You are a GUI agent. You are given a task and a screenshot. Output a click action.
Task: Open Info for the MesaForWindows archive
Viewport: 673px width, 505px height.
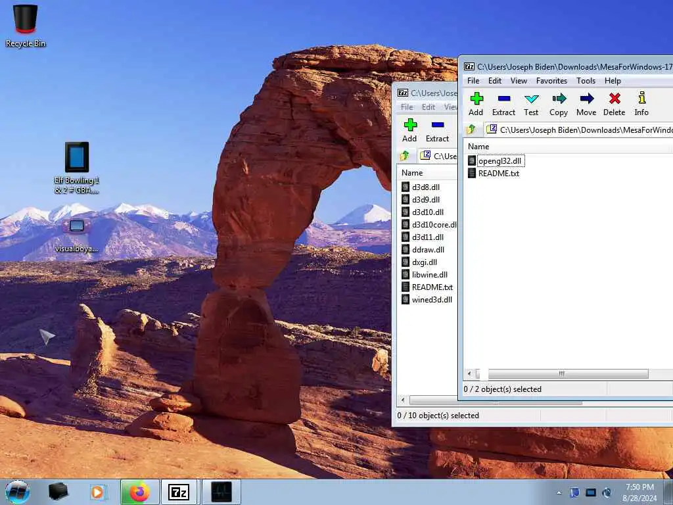pos(641,104)
